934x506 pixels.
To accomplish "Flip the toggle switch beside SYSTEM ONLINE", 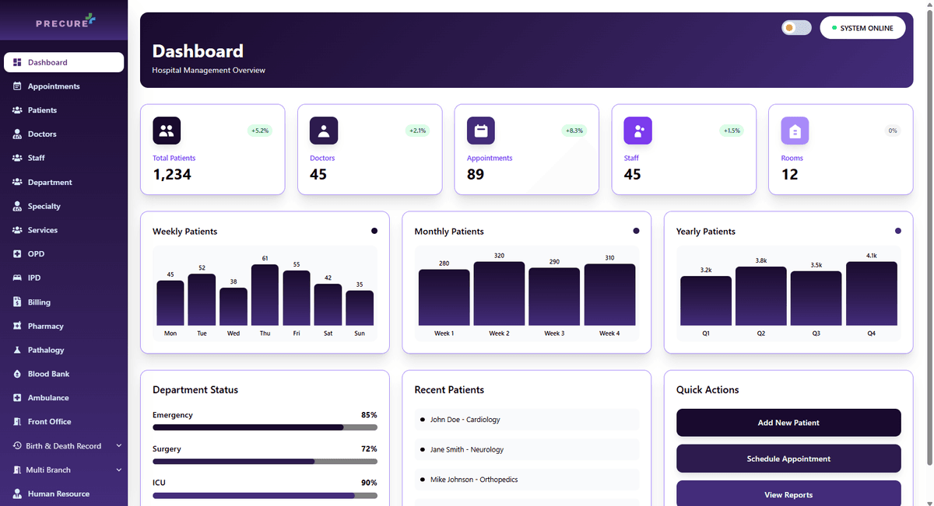I will pos(796,27).
